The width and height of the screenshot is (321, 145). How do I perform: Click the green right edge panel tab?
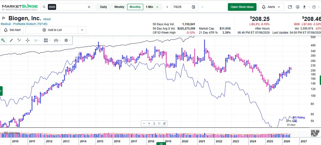[320, 80]
